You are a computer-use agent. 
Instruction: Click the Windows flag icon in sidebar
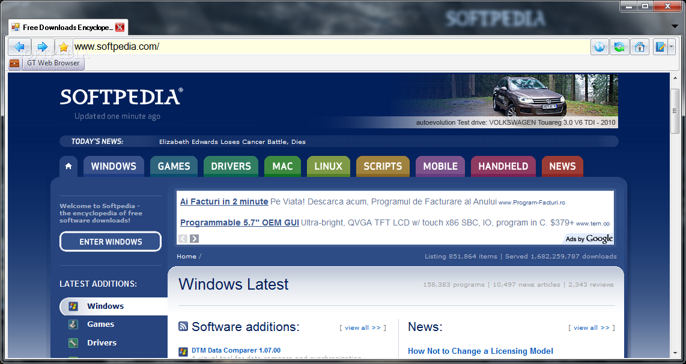(x=73, y=306)
